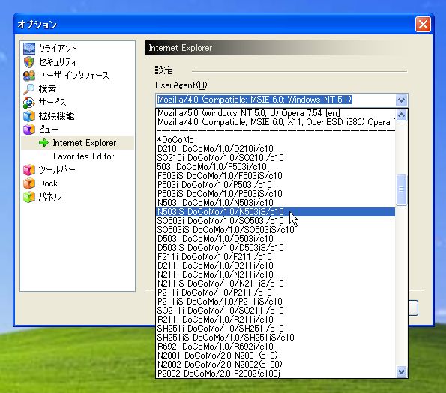Select Internet Explorer sub-item in the tree
446x393 pixels.
pyautogui.click(x=85, y=143)
